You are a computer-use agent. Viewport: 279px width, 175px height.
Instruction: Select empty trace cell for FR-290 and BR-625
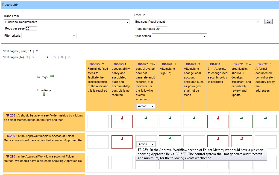click(x=98, y=162)
